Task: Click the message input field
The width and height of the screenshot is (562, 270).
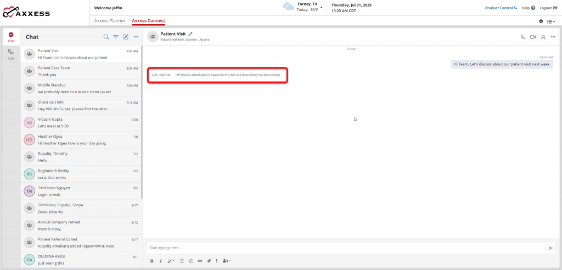Action: [346, 248]
